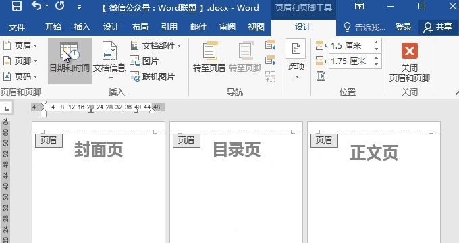Click 转至页脚 go to footer
Viewport: 459px width, 243px height.
coord(245,57)
